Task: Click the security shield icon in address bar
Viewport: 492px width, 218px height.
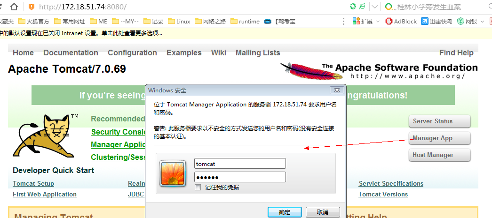Action: coord(32,7)
